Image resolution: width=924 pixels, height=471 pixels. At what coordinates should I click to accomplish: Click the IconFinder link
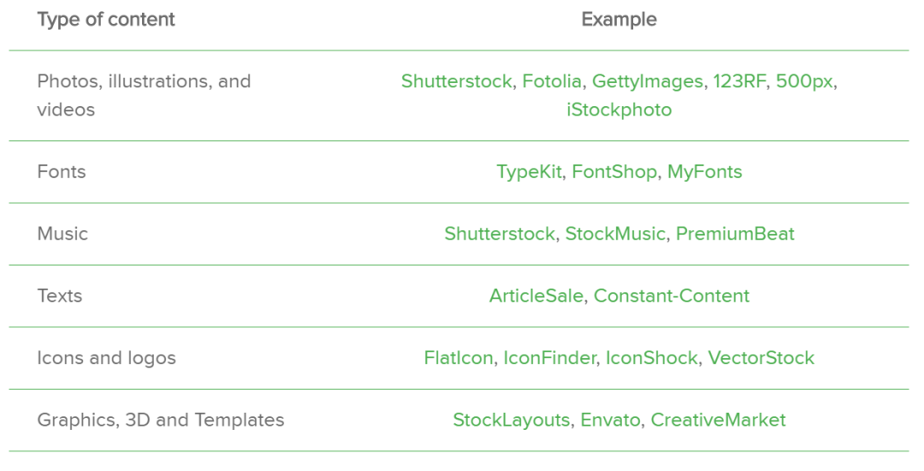tap(548, 358)
